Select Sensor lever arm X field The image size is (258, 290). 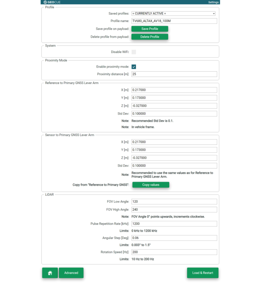click(x=174, y=142)
